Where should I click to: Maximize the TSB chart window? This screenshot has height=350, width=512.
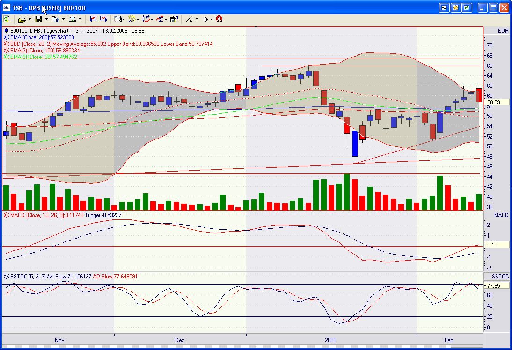click(493, 7)
